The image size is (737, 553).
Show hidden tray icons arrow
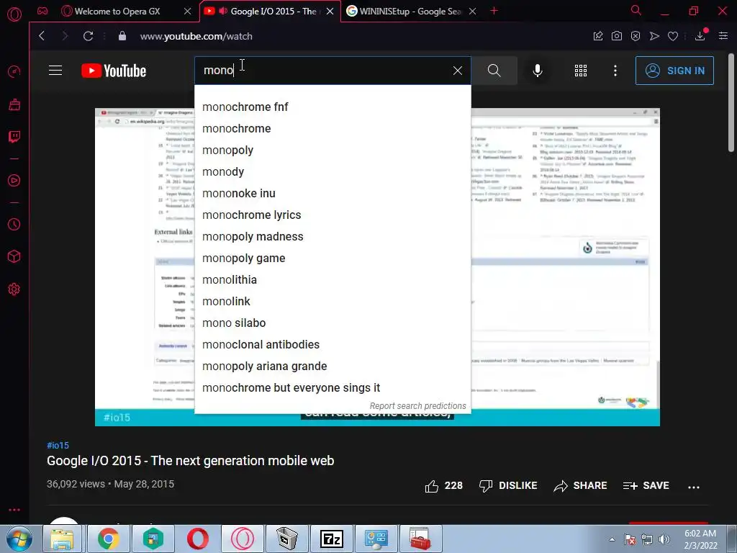pyautogui.click(x=612, y=539)
